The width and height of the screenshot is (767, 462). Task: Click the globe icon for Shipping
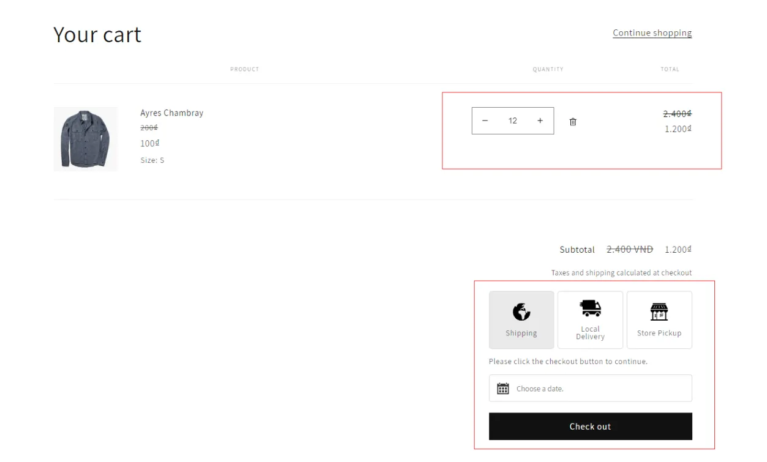(x=521, y=313)
